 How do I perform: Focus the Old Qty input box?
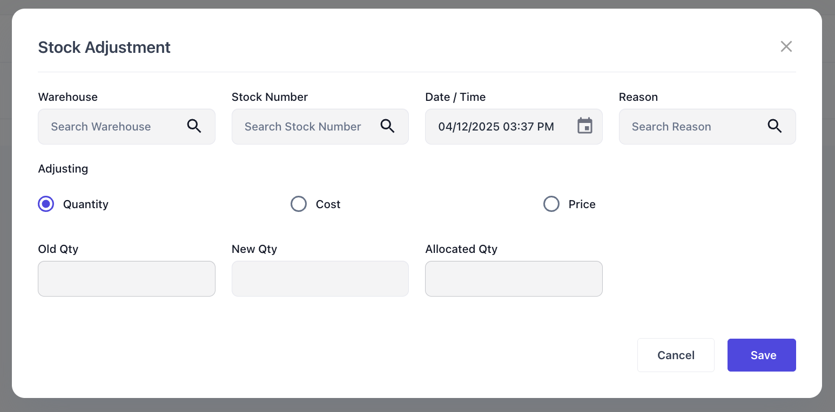126,279
